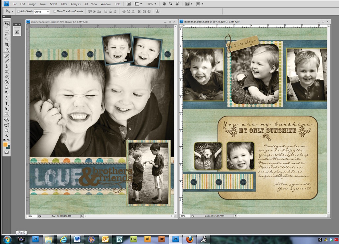Select the Clone Stamp tool
The width and height of the screenshot is (339, 244).
click(x=7, y=66)
